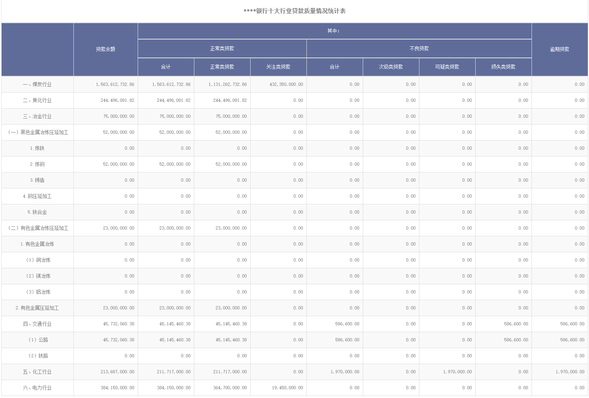This screenshot has height=398, width=589.
Task: Click 电力行业 贷款余额 value 384,150,000.00
Action: [x=117, y=388]
